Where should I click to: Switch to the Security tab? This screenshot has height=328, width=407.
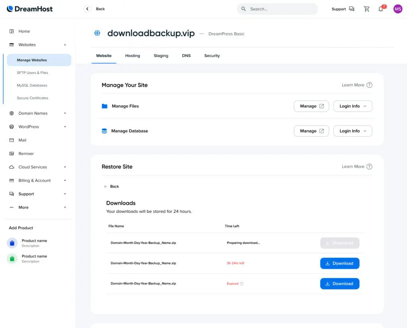pos(212,56)
